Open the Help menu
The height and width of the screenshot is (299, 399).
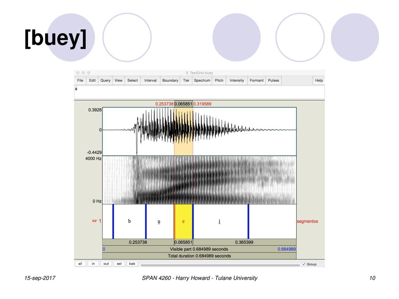coord(319,80)
